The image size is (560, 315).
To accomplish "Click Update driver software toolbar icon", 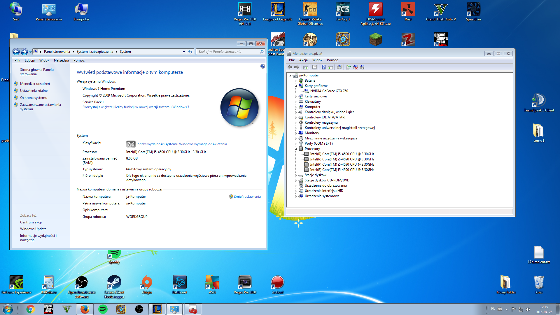I will click(x=348, y=67).
